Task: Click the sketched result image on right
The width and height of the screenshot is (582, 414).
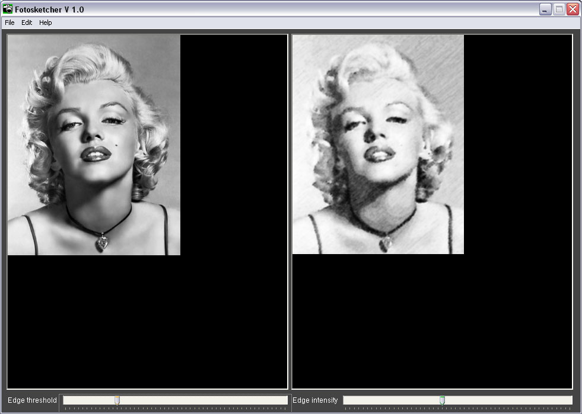Action: point(378,145)
